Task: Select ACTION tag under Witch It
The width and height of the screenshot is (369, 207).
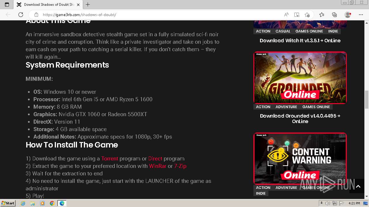Action: click(x=263, y=31)
